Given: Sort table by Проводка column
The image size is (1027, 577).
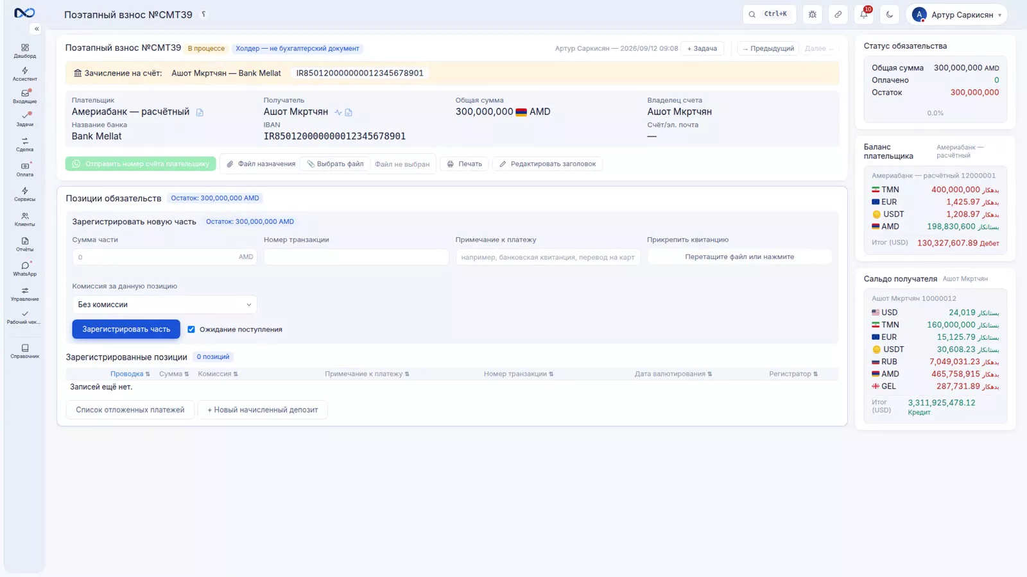Looking at the screenshot, I should 130,374.
